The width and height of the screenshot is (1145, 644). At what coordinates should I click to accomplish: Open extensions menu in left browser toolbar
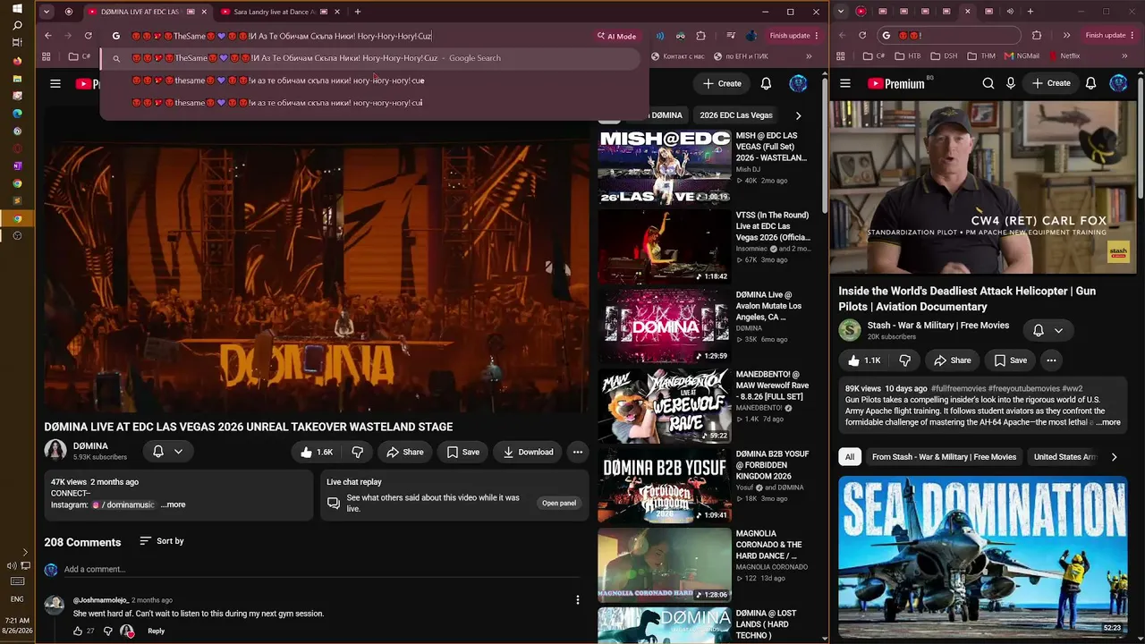tap(700, 36)
